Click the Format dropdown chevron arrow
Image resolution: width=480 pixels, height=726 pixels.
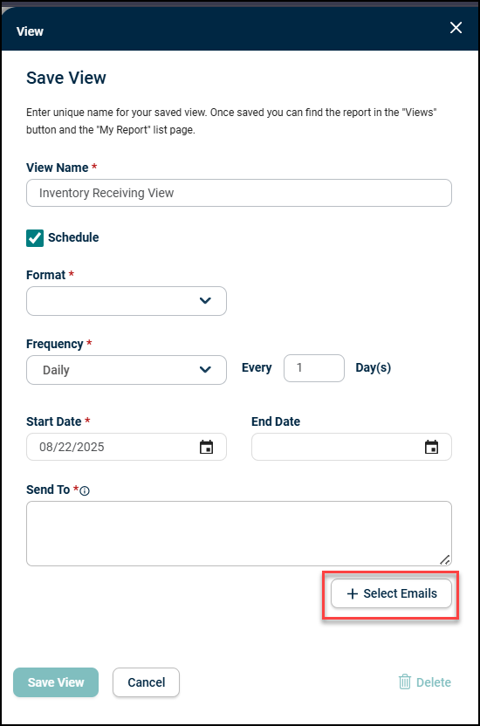point(205,300)
